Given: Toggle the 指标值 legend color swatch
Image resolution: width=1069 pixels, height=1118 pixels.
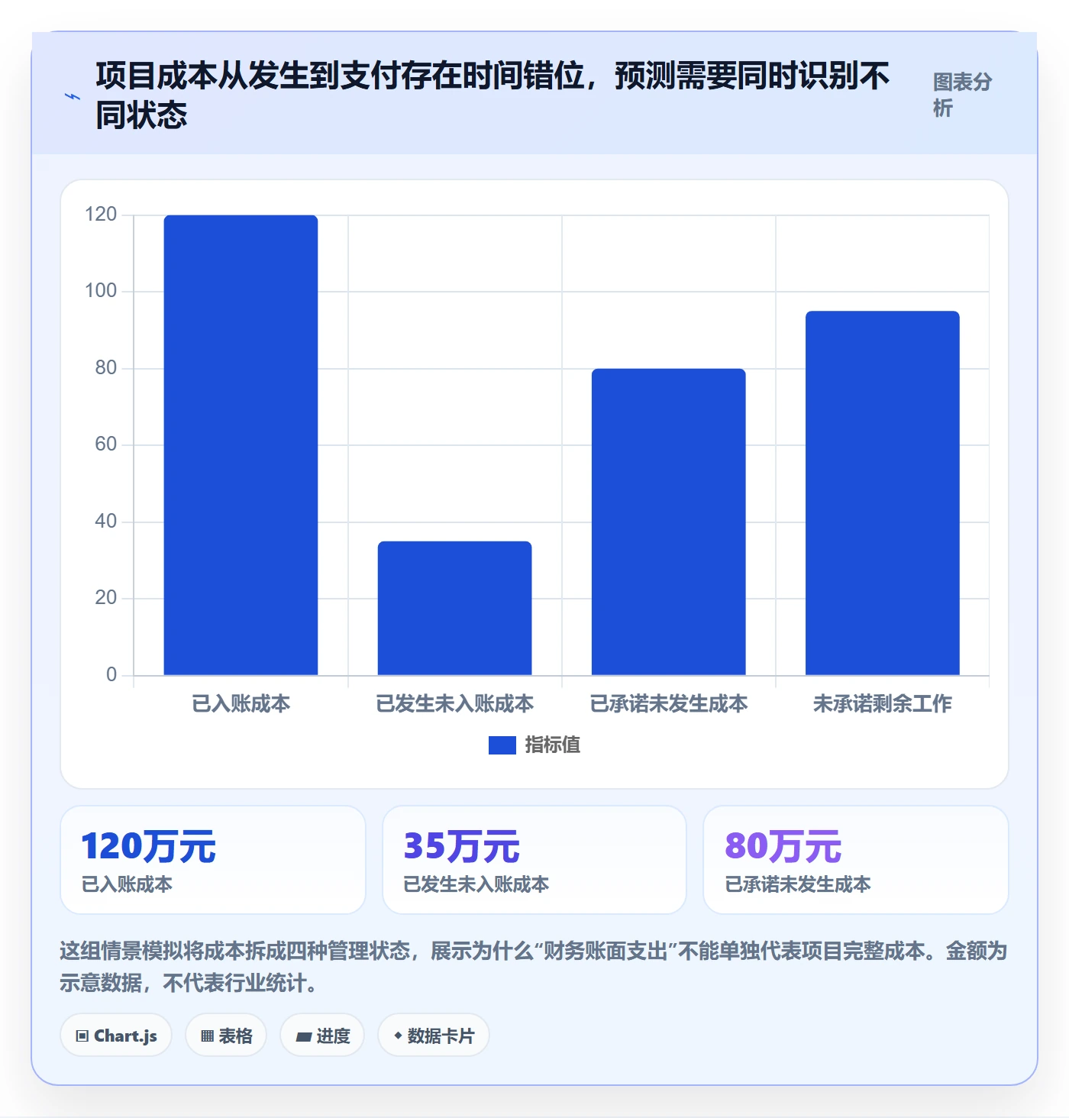Looking at the screenshot, I should coord(502,745).
